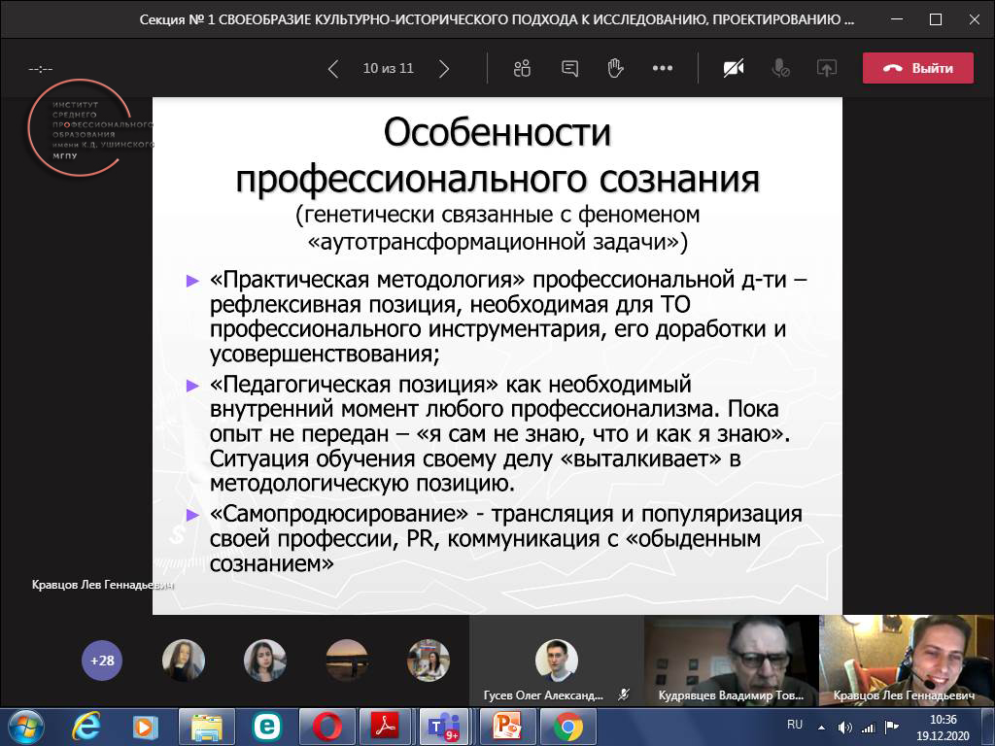Viewport: 995px width, 746px height.
Task: Click the taskbar clock showing 10:36
Action: pyautogui.click(x=943, y=727)
